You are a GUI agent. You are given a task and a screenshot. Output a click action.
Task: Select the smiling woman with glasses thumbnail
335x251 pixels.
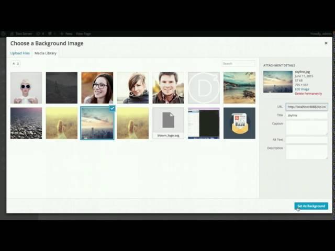97,88
